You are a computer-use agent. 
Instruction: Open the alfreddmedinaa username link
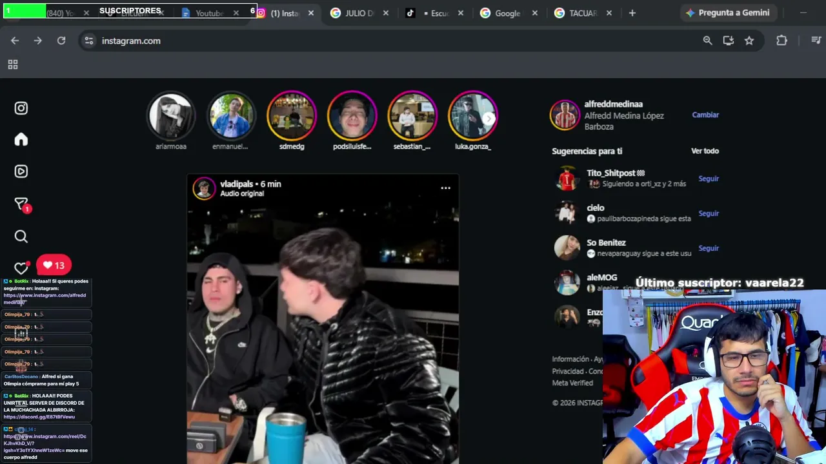[614, 104]
